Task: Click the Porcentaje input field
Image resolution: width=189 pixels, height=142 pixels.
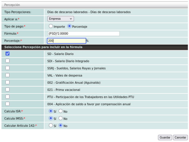Action: (x=66, y=41)
